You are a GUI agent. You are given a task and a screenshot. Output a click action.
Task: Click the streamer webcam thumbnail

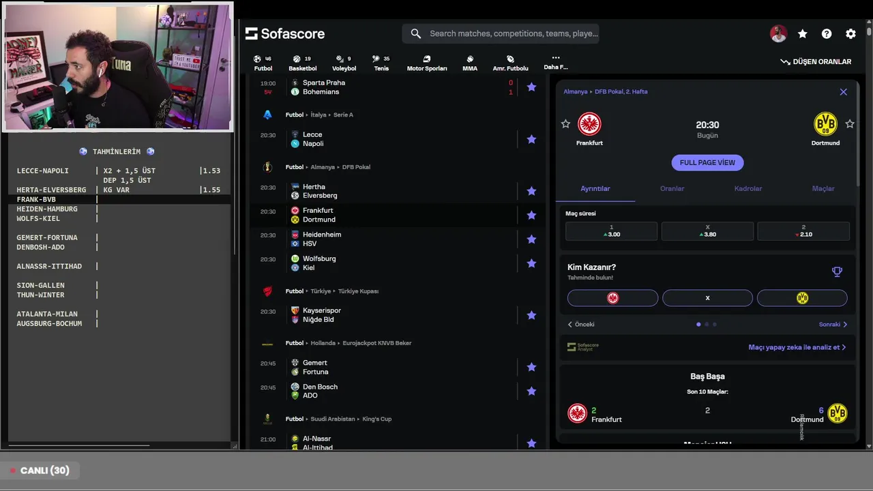pyautogui.click(x=117, y=66)
